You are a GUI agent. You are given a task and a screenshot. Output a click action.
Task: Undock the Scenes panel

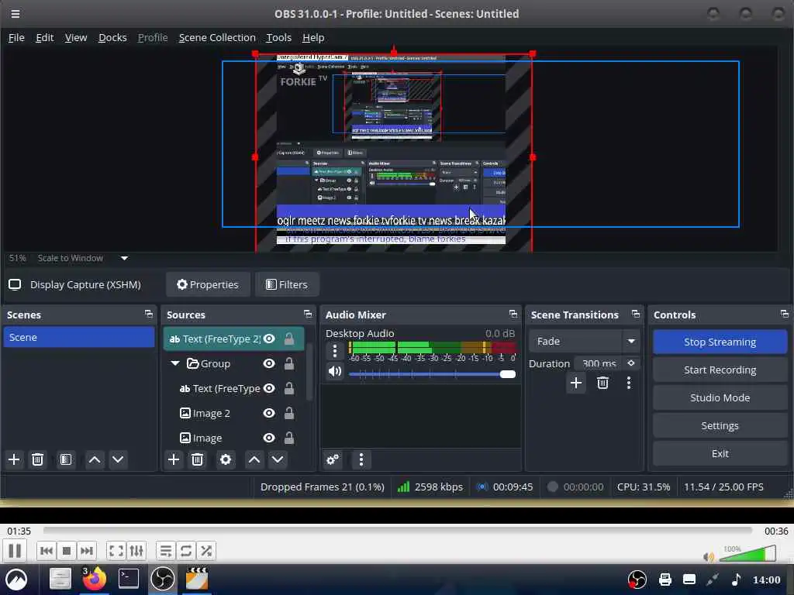[x=148, y=315]
